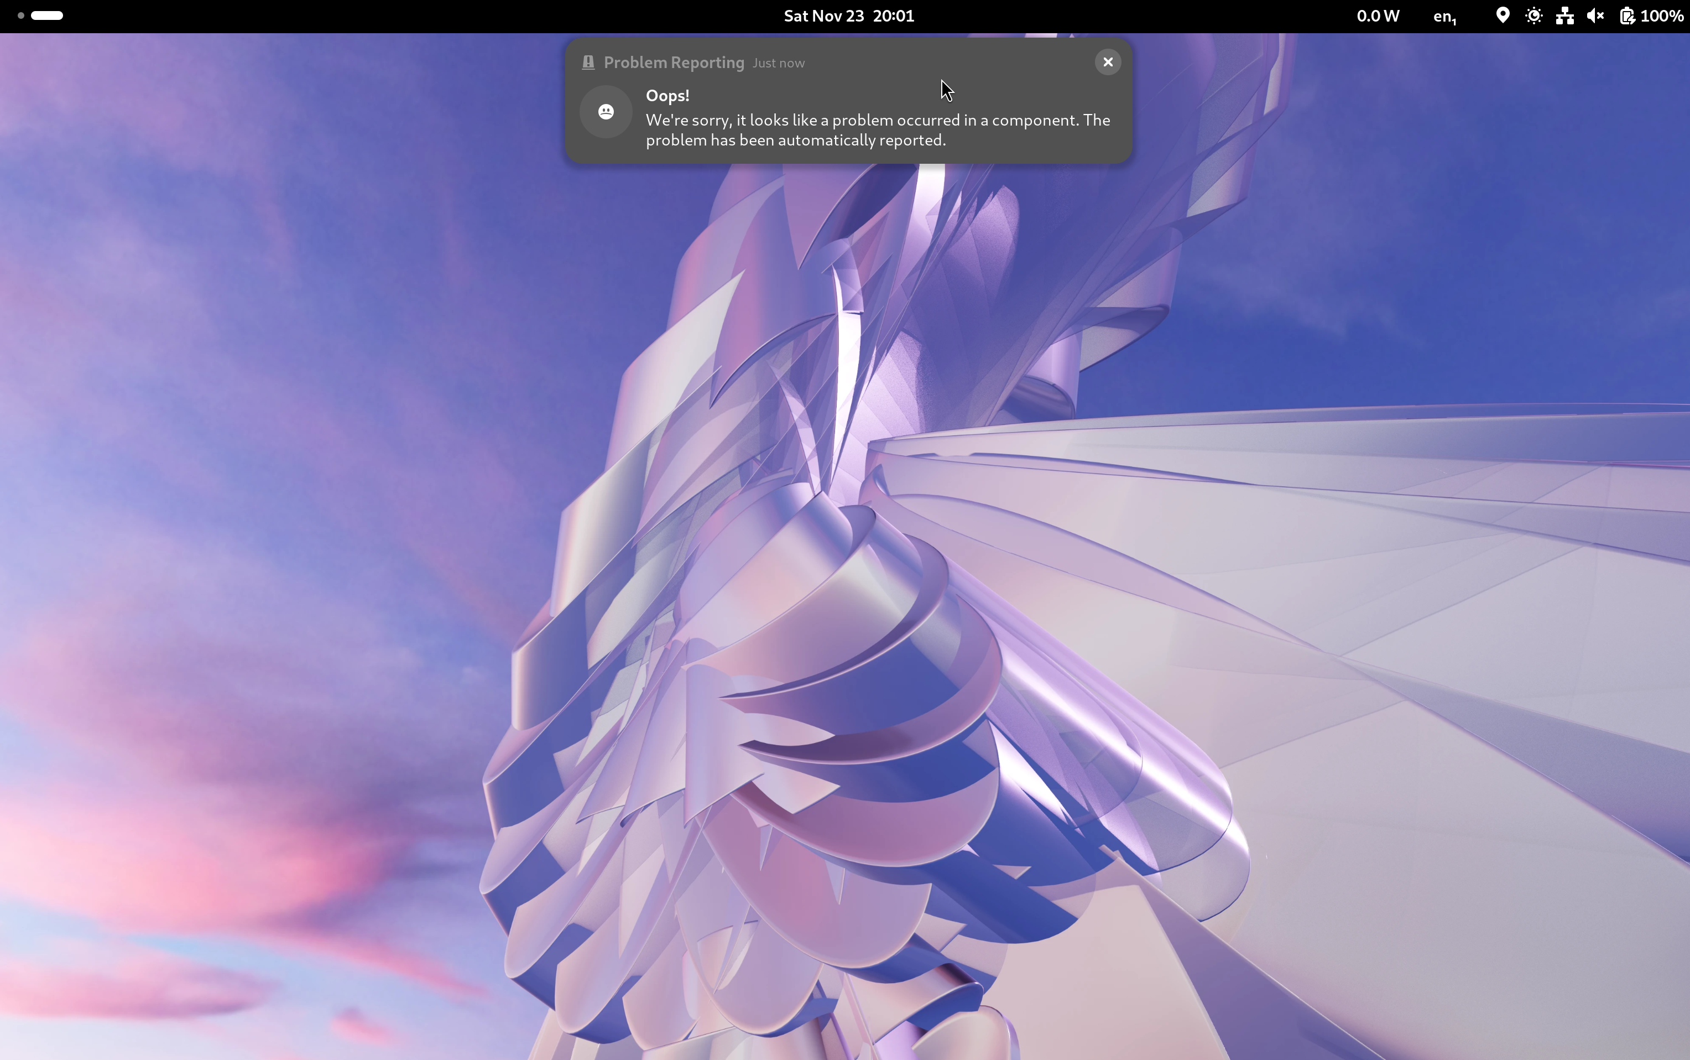Click the night light sun icon
The height and width of the screenshot is (1060, 1690).
(1533, 15)
